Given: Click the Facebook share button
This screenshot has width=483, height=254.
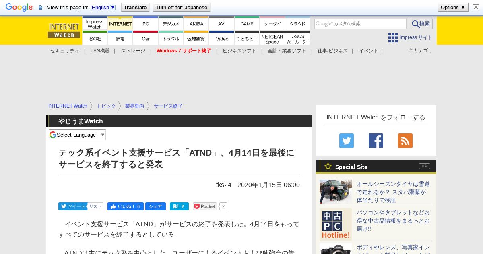Looking at the screenshot, I should [x=155, y=206].
